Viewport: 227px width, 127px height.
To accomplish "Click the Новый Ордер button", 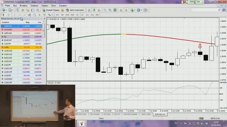I will [51, 10].
